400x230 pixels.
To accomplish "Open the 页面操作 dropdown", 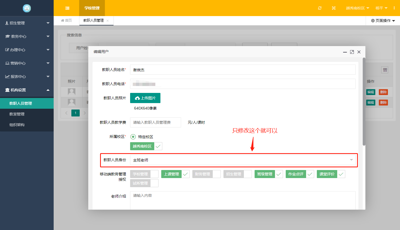I will click(x=383, y=21).
